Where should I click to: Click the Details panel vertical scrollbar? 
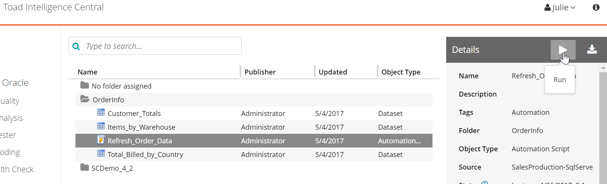pos(603,127)
